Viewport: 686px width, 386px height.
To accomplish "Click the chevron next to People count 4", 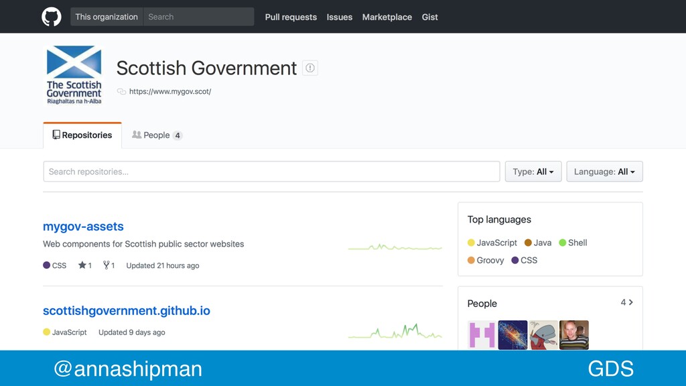I will (x=630, y=302).
